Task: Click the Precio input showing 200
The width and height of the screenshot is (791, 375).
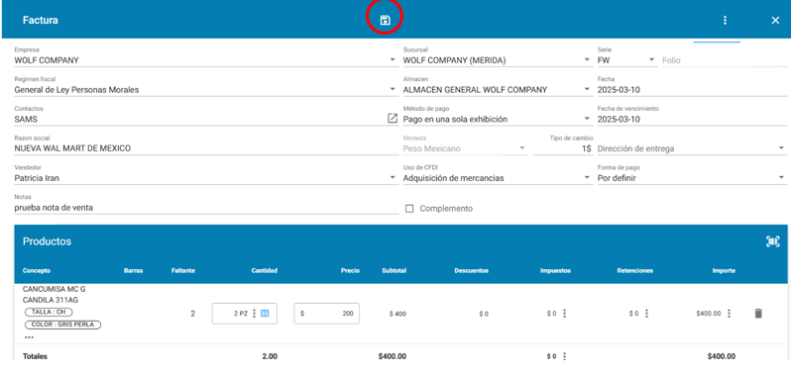Action: (326, 313)
